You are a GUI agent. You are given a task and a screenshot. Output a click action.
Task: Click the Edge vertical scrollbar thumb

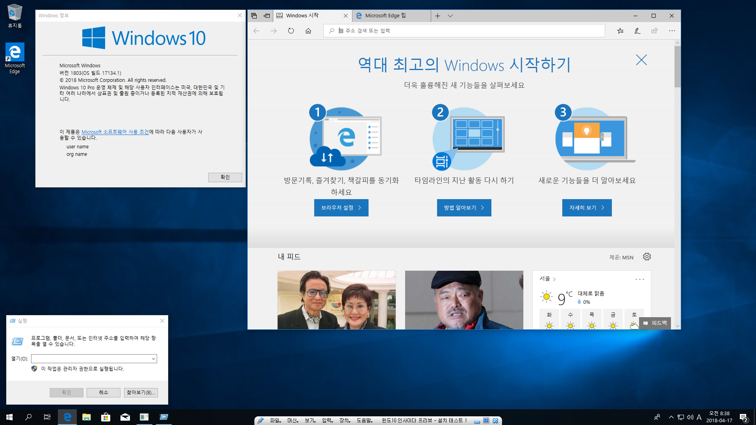(x=677, y=67)
